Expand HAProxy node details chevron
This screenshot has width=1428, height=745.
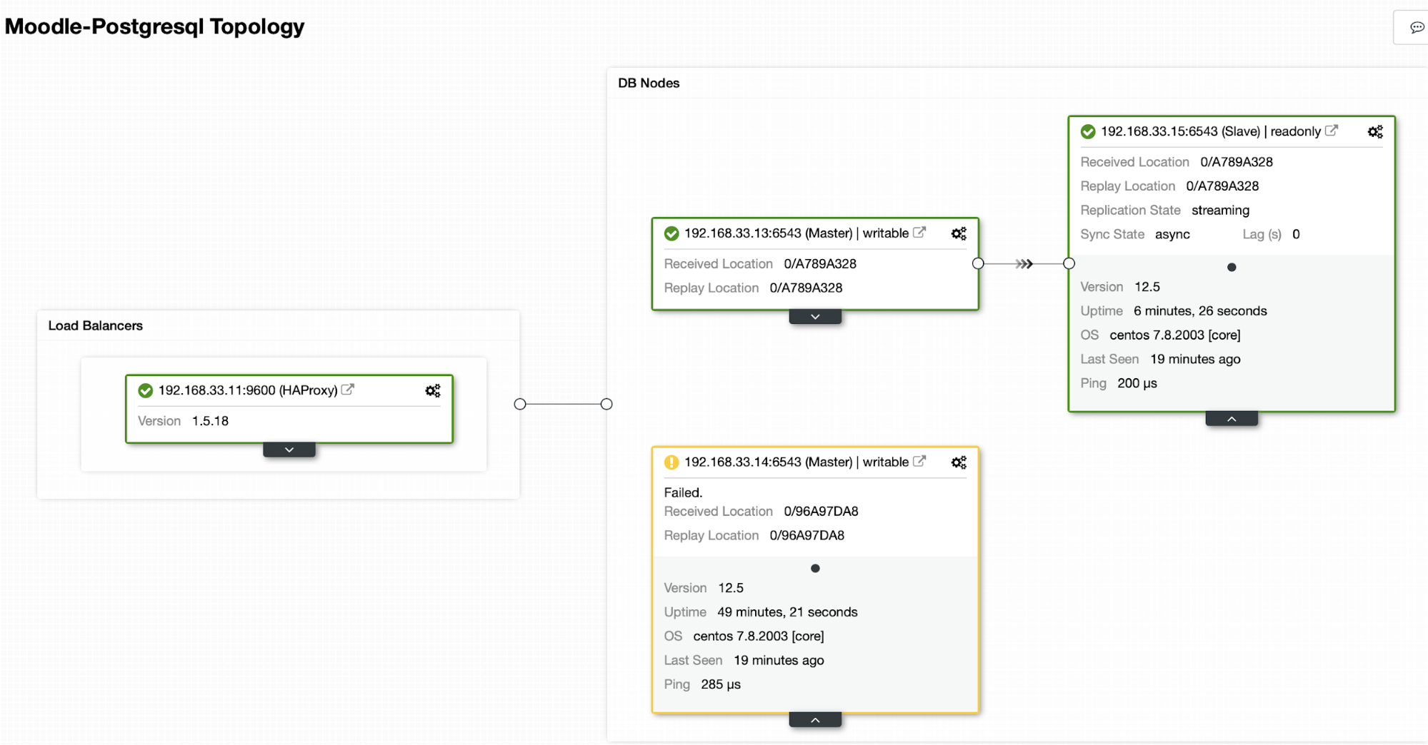click(x=289, y=450)
